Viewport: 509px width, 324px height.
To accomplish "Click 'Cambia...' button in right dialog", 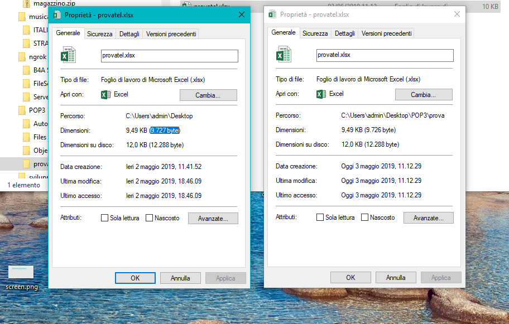I will [x=424, y=94].
